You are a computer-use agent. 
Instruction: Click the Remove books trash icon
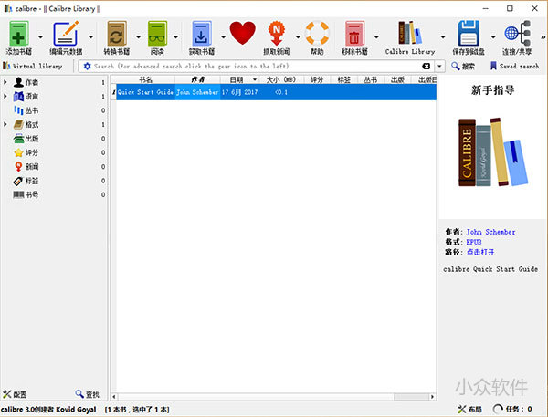(354, 33)
